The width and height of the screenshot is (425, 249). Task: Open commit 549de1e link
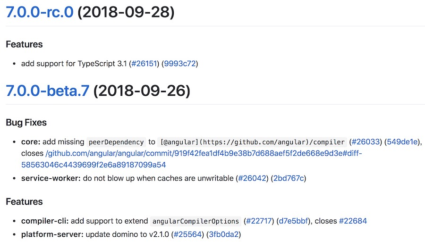(402, 142)
